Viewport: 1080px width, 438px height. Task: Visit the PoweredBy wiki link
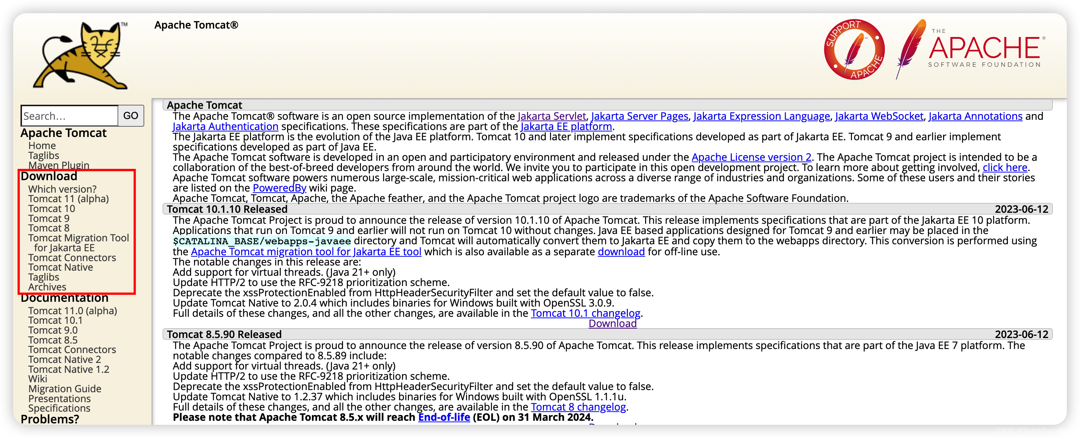tap(279, 188)
